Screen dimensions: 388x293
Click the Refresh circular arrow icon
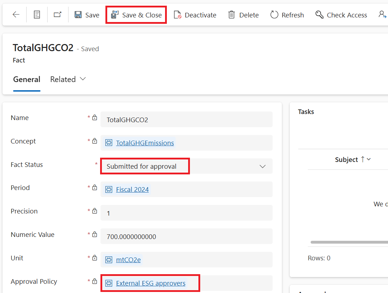(x=274, y=15)
